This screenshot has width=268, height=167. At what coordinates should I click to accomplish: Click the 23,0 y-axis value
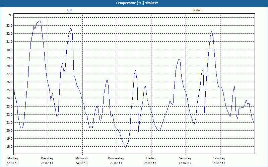click(x=10, y=106)
